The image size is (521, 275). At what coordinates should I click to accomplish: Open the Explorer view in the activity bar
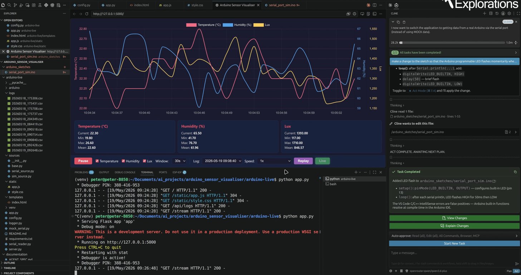click(3, 5)
